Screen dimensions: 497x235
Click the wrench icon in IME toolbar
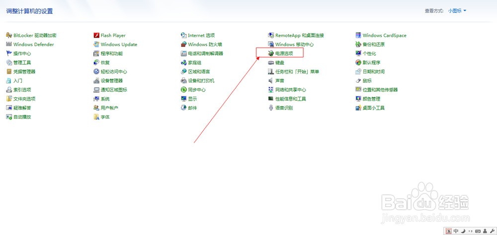click(x=492, y=231)
